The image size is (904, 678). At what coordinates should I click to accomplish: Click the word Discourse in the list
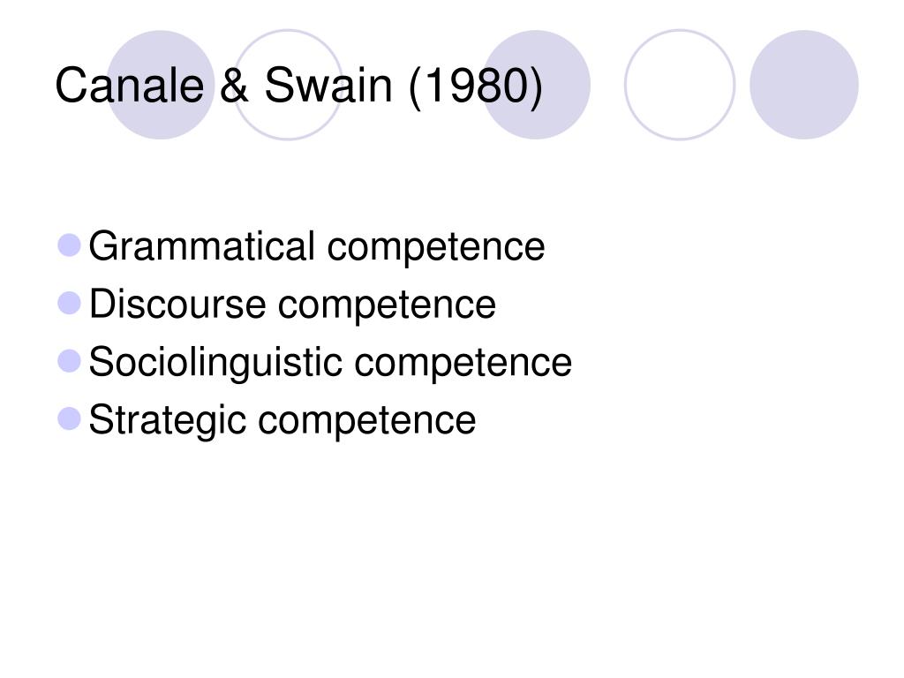pyautogui.click(x=177, y=304)
